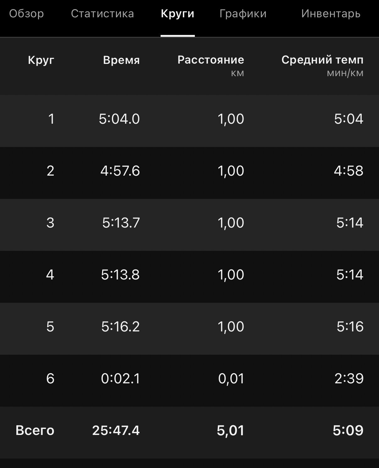Tap the total time 25:47.4
379x468 pixels.
click(116, 430)
